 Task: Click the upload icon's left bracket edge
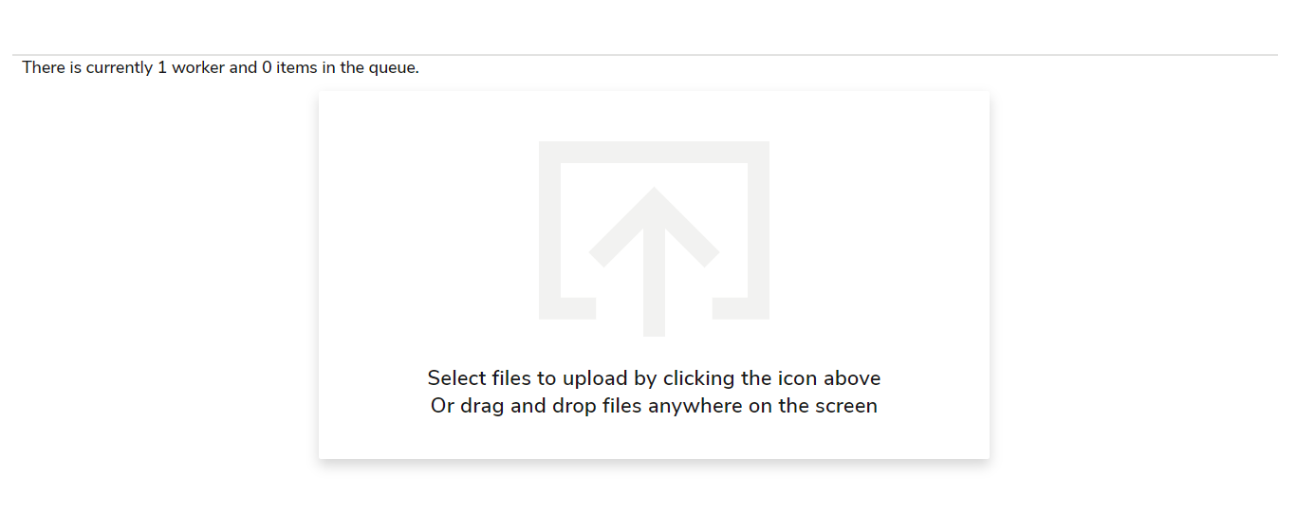(x=549, y=232)
